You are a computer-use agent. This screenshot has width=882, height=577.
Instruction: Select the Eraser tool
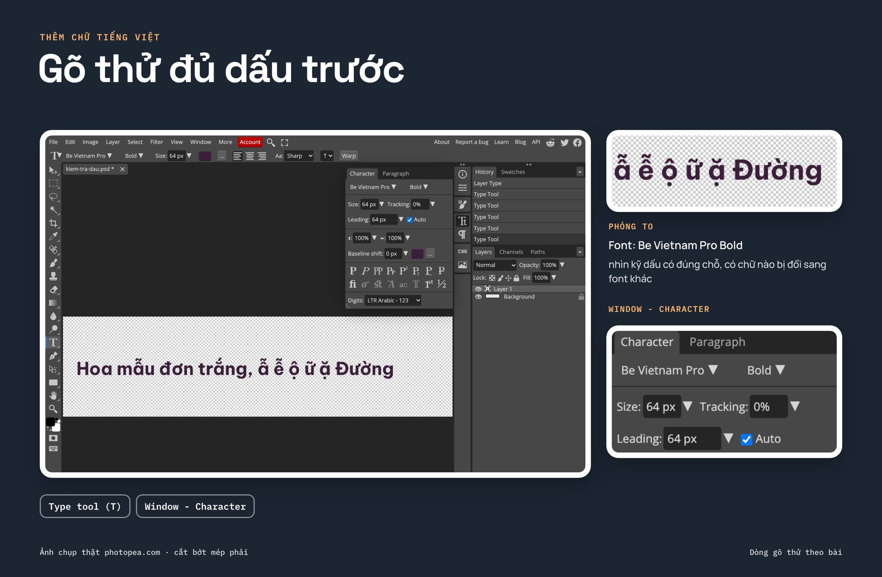click(x=53, y=290)
